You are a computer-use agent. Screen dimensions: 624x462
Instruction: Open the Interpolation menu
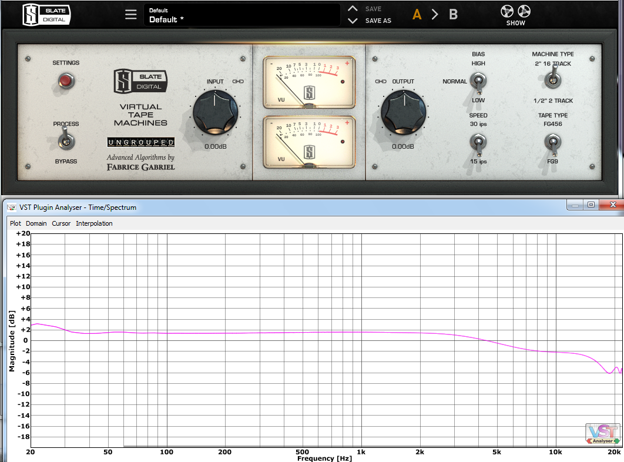pyautogui.click(x=95, y=223)
